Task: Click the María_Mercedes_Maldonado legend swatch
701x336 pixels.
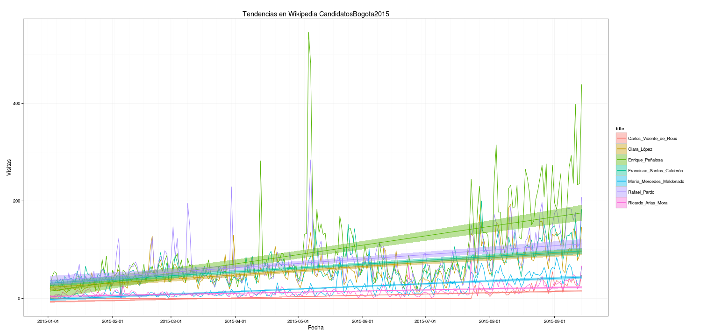Action: click(x=621, y=181)
